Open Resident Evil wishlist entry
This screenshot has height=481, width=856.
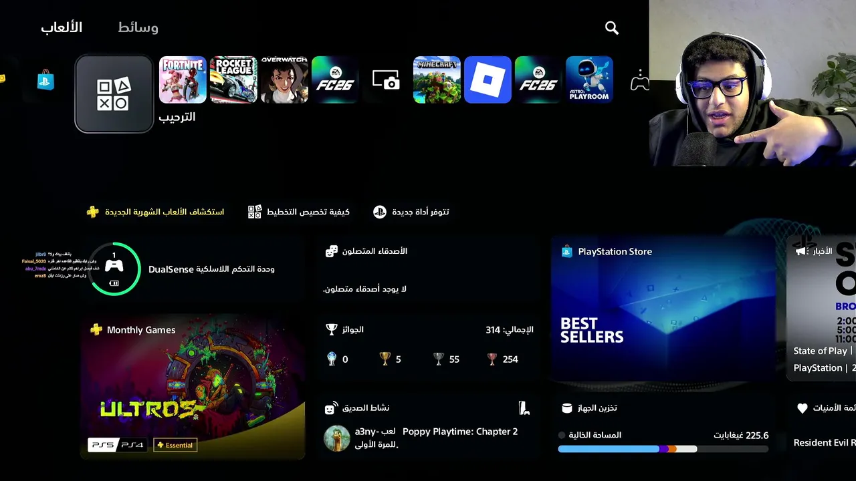(x=824, y=442)
